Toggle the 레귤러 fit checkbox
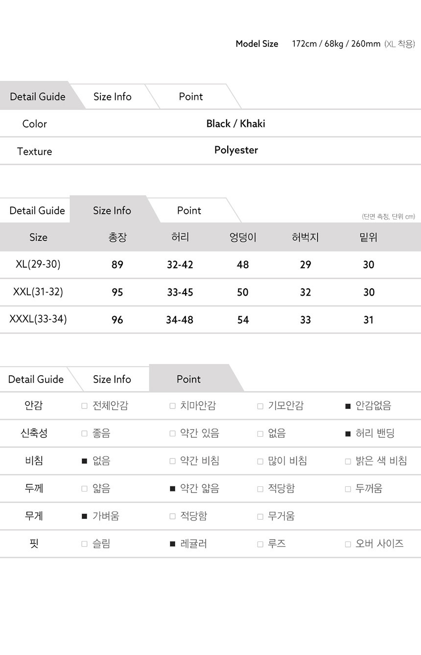Screen dimensions: 421x655 pyautogui.click(x=172, y=544)
